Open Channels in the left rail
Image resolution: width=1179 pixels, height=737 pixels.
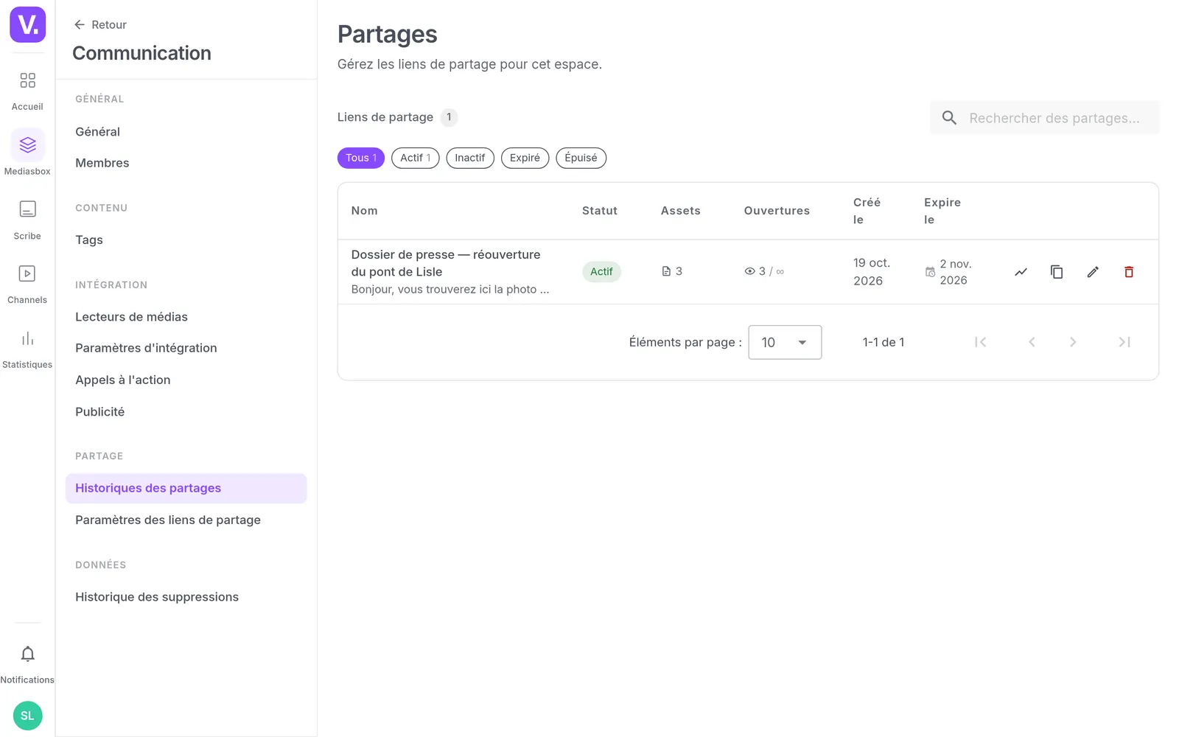[x=27, y=284]
